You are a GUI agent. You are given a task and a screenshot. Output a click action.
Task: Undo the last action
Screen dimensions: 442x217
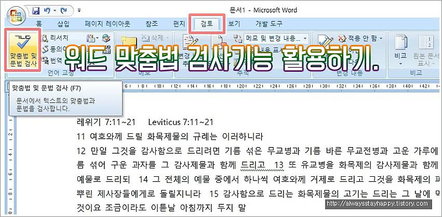pos(47,11)
